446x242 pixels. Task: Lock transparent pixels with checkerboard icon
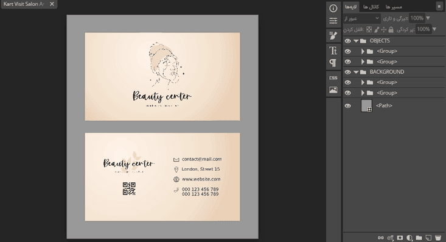click(369, 29)
